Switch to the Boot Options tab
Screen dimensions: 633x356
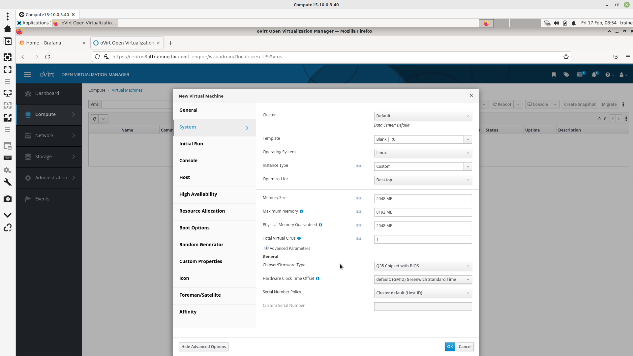tap(194, 228)
